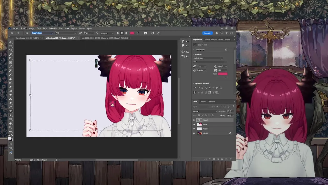Select the Crop tool in toolbar
328x185 pixels.
click(x=11, y=58)
